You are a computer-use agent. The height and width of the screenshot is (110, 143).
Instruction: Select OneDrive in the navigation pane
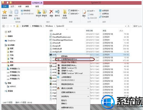click(x=10, y=41)
